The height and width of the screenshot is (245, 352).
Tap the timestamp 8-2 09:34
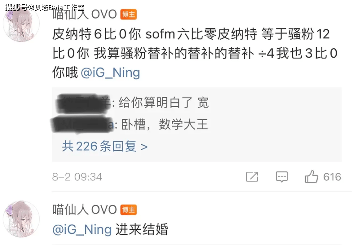click(77, 177)
